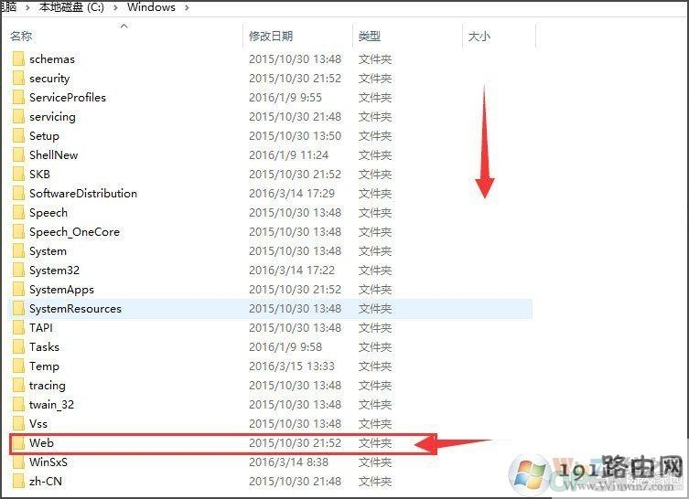Click the date 2016/3/14 17:22 of System32

point(292,271)
